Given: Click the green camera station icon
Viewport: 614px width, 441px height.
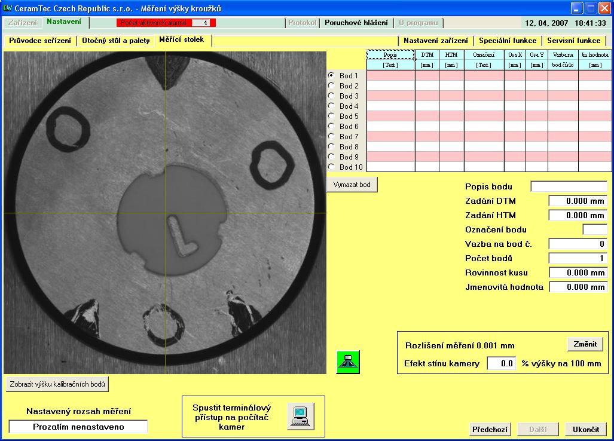Looking at the screenshot, I should (x=348, y=362).
